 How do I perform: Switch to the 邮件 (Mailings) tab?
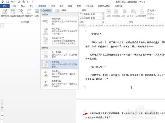click(x=61, y=6)
